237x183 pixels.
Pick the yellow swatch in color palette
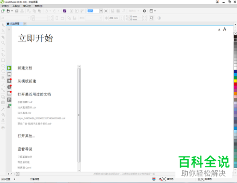236,81
